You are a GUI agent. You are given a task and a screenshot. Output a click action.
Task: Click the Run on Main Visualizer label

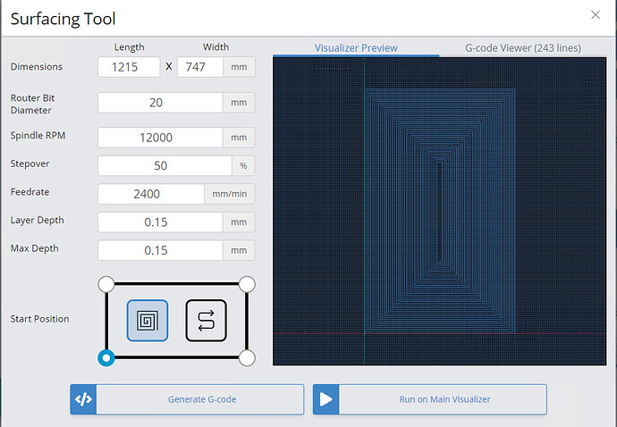[x=444, y=399]
